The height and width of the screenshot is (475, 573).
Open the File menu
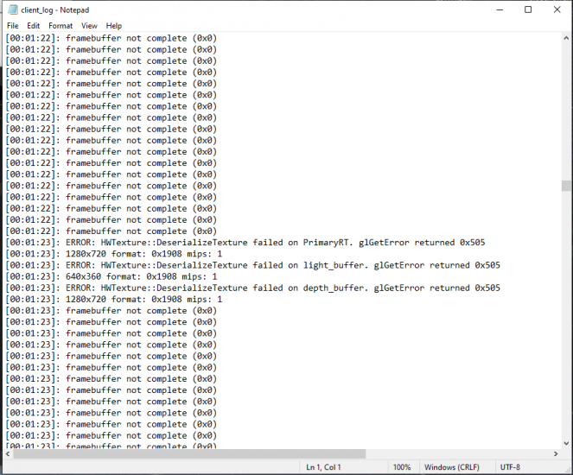[12, 26]
